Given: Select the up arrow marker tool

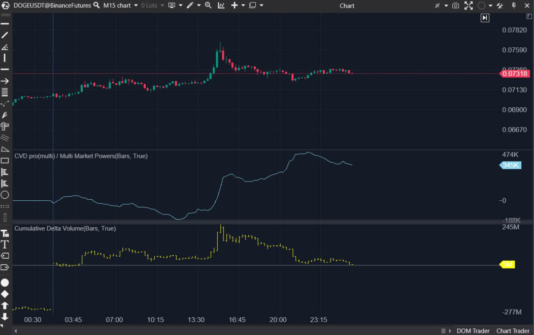Looking at the screenshot, I should click(x=5, y=306).
